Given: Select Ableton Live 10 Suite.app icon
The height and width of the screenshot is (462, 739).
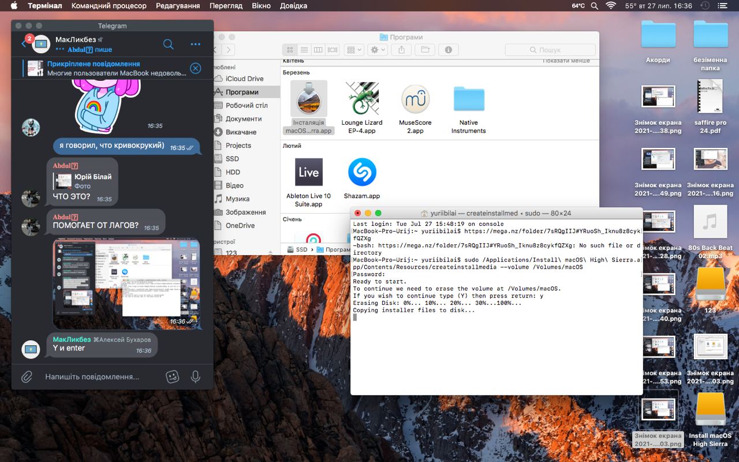Looking at the screenshot, I should [x=309, y=172].
